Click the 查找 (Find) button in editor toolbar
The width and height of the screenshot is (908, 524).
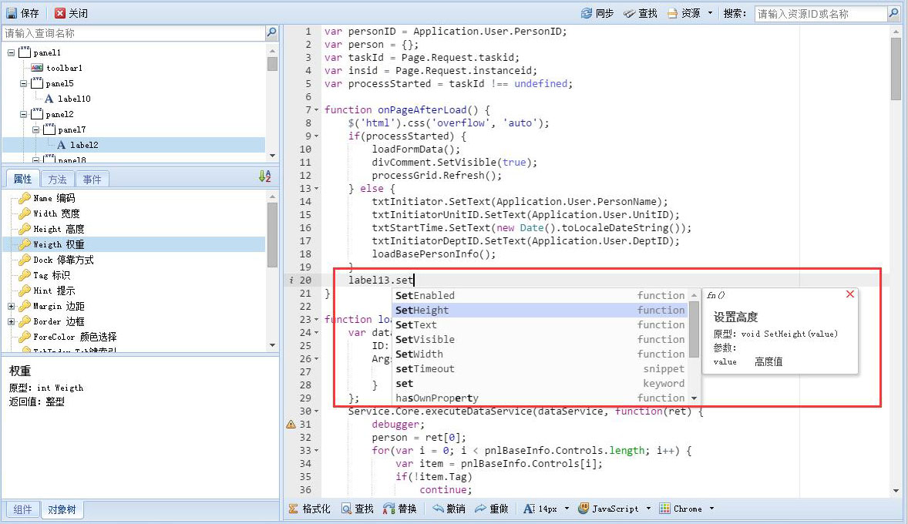click(x=358, y=509)
